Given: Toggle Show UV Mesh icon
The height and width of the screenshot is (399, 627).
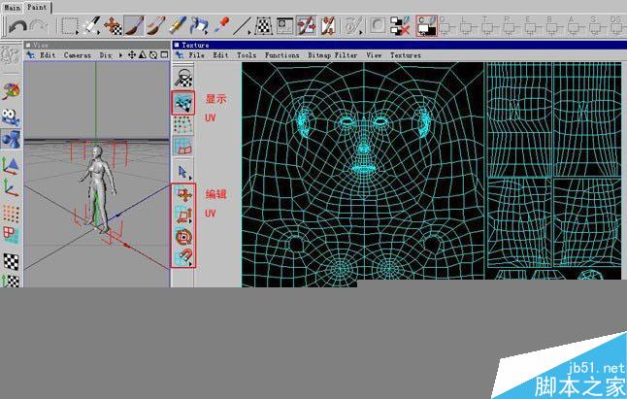Looking at the screenshot, I should (183, 103).
